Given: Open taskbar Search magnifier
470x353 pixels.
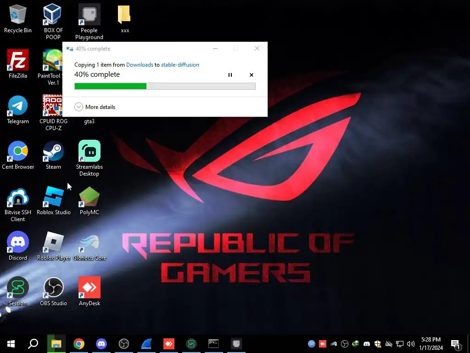Looking at the screenshot, I should point(33,344).
